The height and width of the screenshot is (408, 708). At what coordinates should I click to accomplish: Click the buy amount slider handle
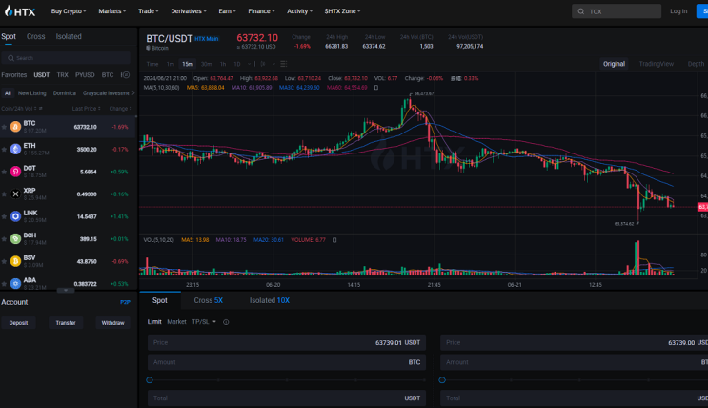click(150, 380)
